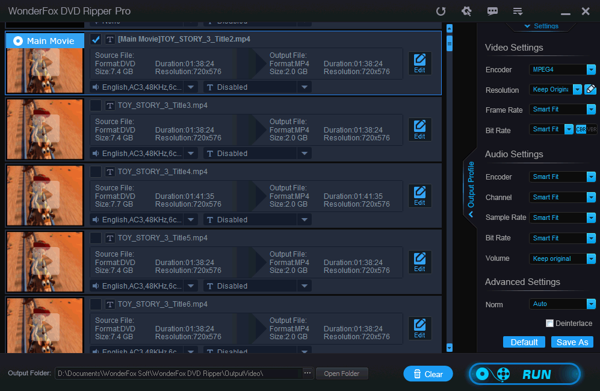Switch bit rate mode to VBR
Viewport: 600px width, 391px height.
(x=592, y=130)
